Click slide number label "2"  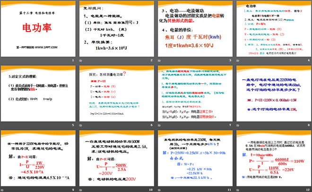[152, 60]
